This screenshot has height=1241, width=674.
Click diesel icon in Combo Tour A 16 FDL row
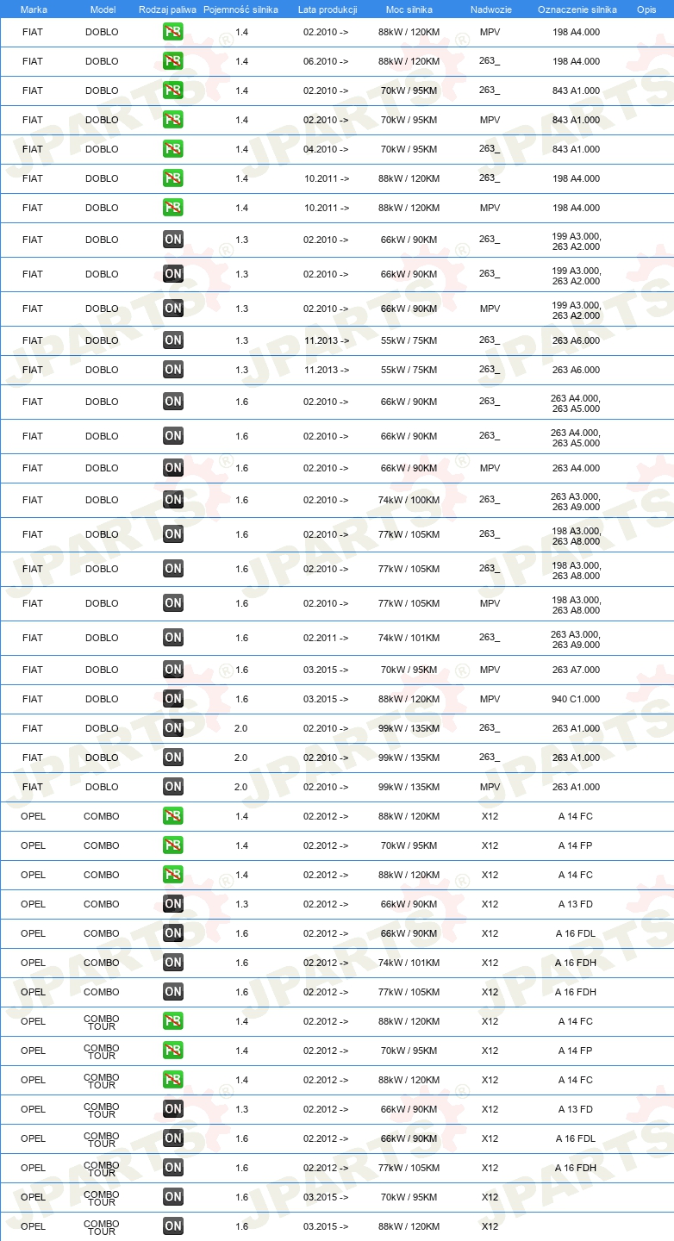coord(172,1138)
